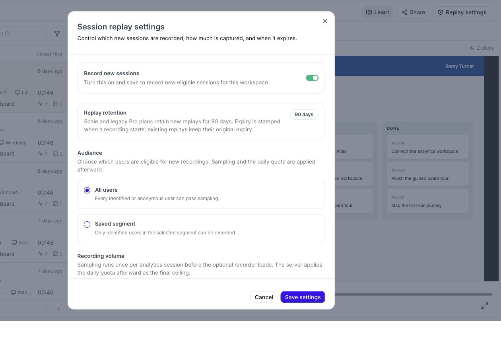Open the Learn button in header
Screen dimensions: 501x343
click(378, 12)
